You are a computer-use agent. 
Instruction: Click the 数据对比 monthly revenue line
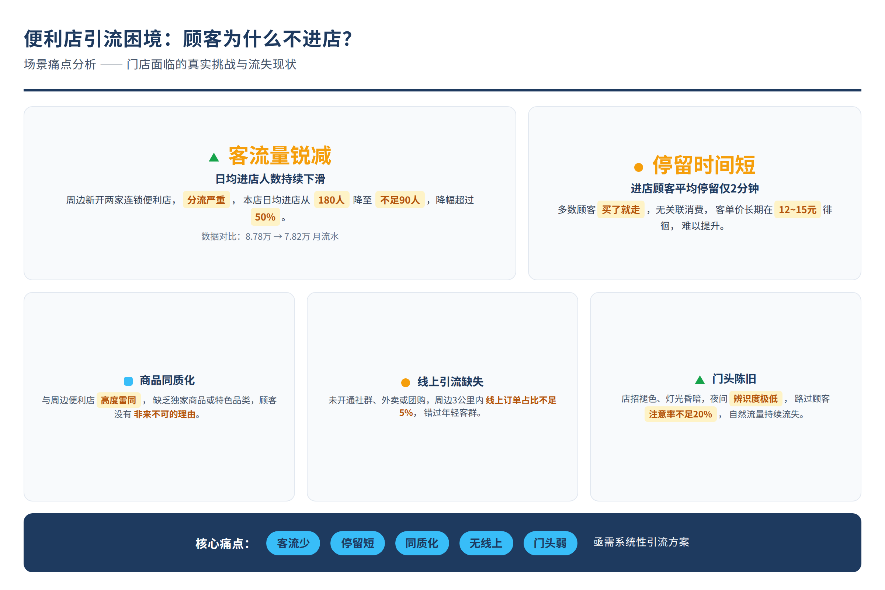pos(270,236)
